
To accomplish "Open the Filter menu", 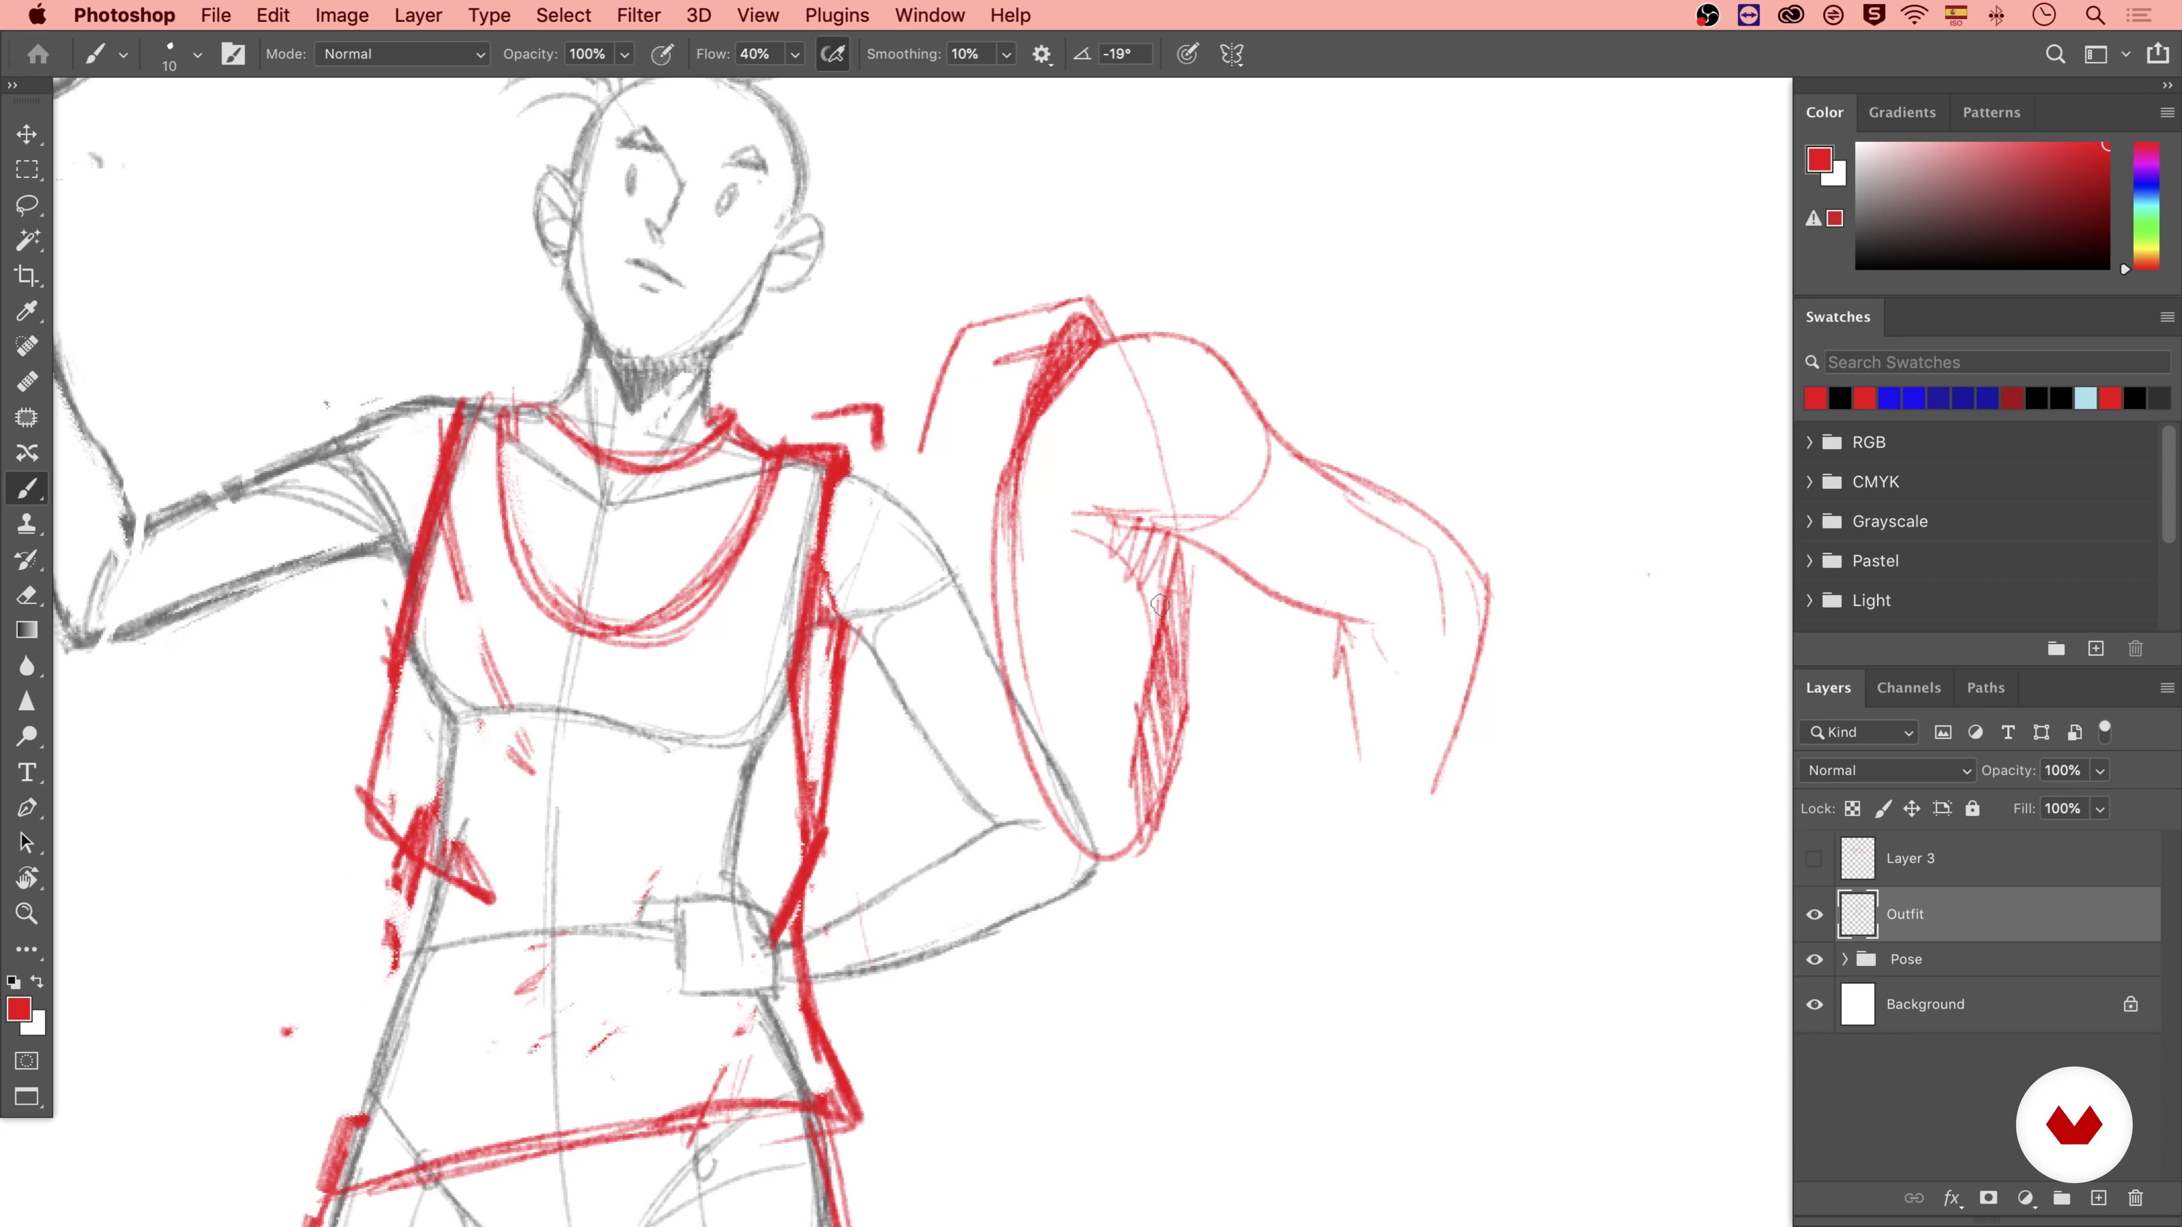I will 639,15.
